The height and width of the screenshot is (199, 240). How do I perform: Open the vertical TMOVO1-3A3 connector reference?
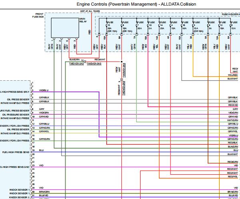tap(124, 70)
